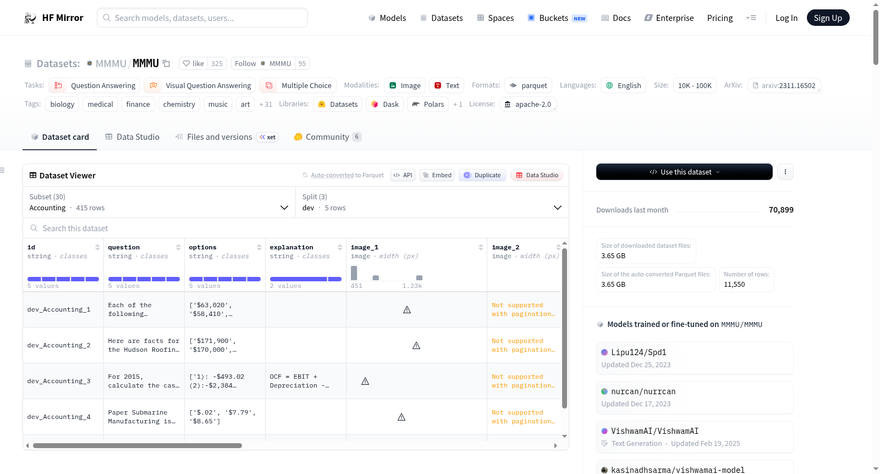Click the image_1 width histogram
The height and width of the screenshot is (474, 880).
[387, 273]
